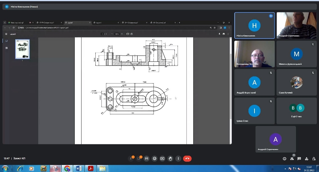Open meeting details info icon
Viewport: 319px width, 172px height.
pos(285,159)
